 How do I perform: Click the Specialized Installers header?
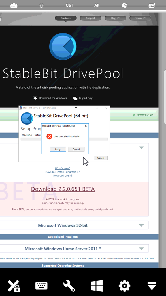pyautogui.click(x=63, y=236)
